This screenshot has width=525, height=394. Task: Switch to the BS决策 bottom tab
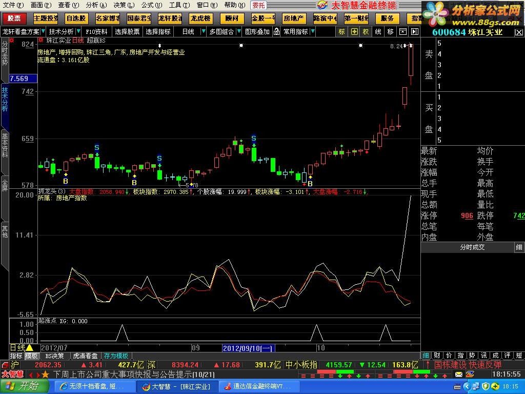click(54, 356)
